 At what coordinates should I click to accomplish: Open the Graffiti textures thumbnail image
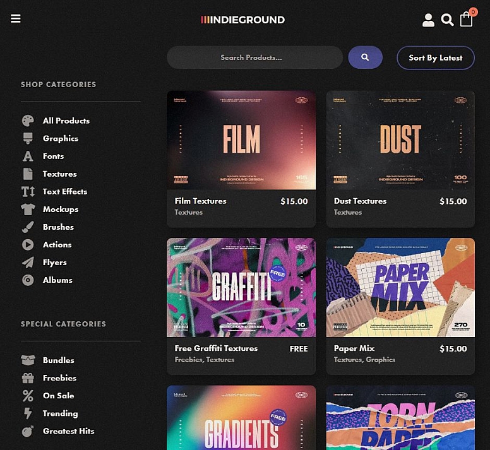(241, 288)
